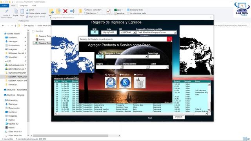Open the Inicio ribbon tab
The image size is (251, 141).
click(13, 5)
